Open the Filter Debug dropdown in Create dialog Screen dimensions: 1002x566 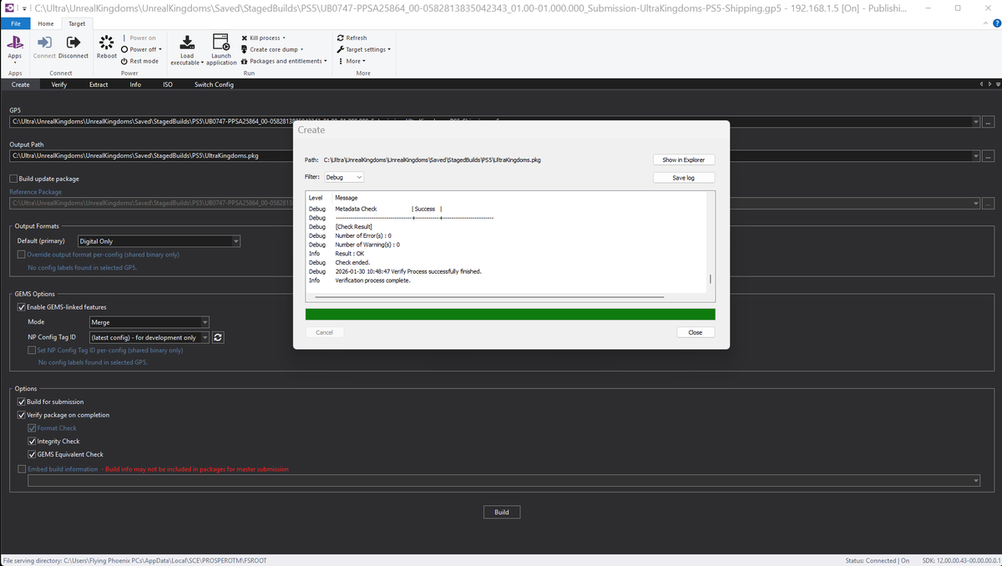(343, 177)
